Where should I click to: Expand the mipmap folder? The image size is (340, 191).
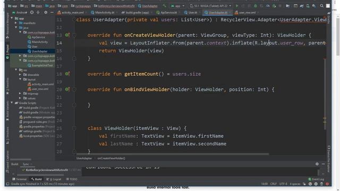click(20, 93)
